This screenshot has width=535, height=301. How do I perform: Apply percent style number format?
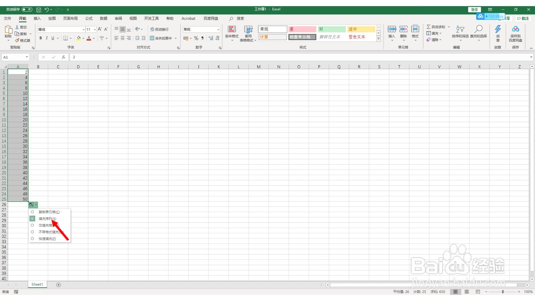pyautogui.click(x=196, y=38)
